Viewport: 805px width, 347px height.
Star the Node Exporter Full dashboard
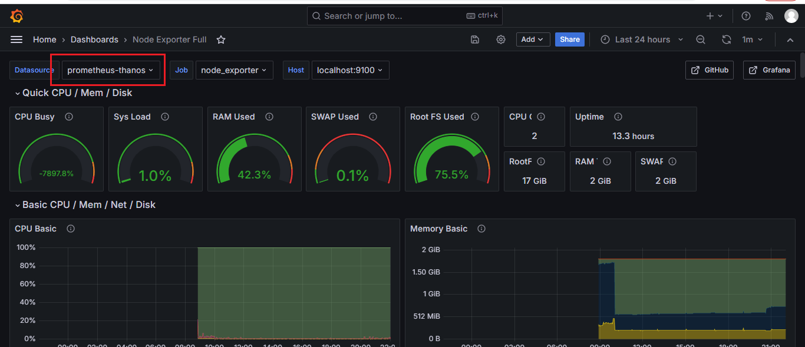pos(221,39)
